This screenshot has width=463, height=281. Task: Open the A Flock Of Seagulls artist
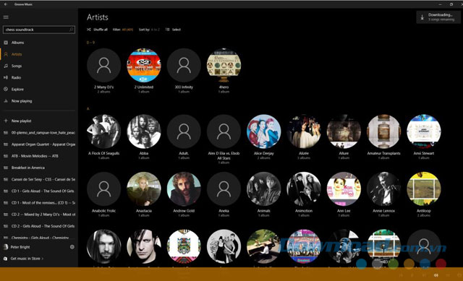click(104, 131)
